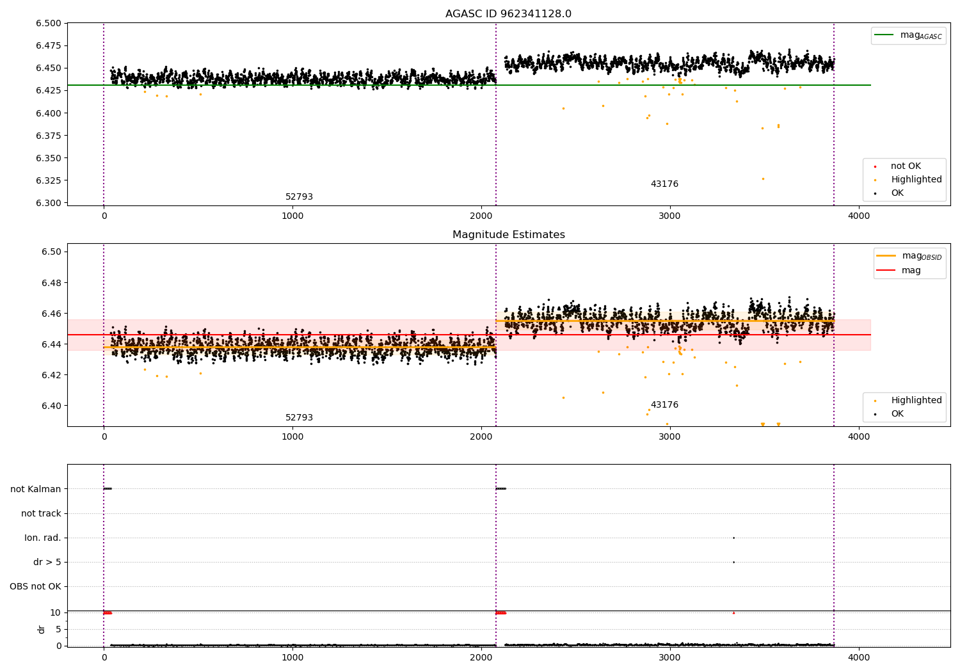
Task: Click the 'AGASC ID 962341128.0' plot title
Action: tap(508, 14)
